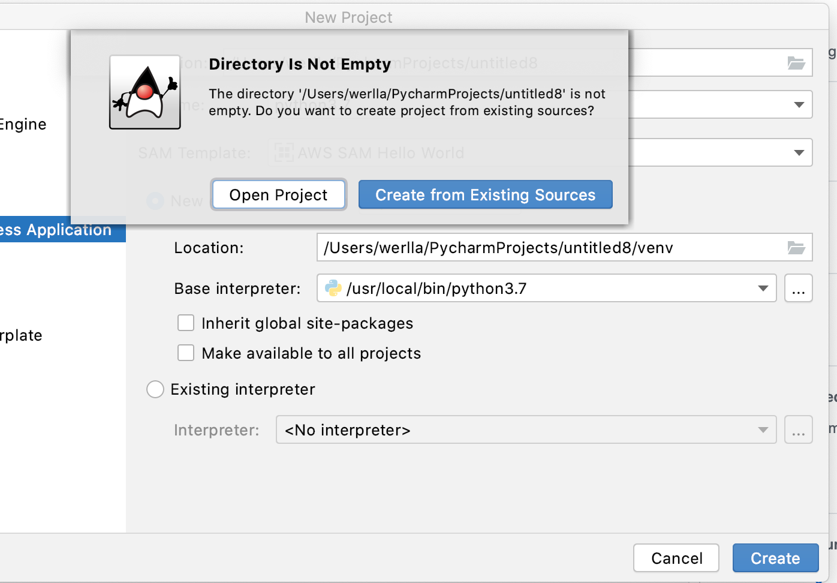Open the Base interpreter dropdown

(761, 288)
